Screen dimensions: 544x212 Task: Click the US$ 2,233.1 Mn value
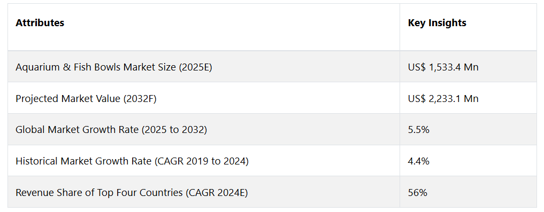click(x=443, y=99)
